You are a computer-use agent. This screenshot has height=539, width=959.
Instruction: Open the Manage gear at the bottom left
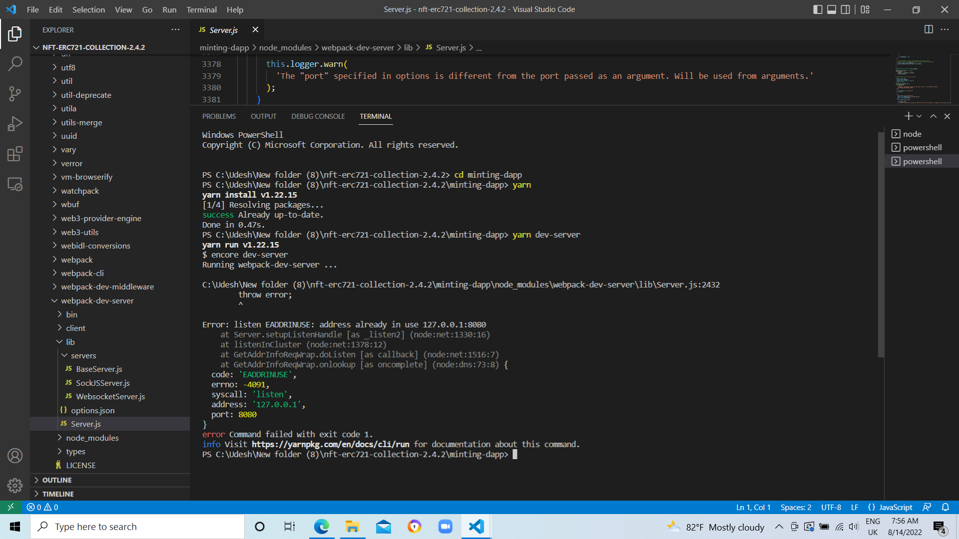tap(15, 485)
